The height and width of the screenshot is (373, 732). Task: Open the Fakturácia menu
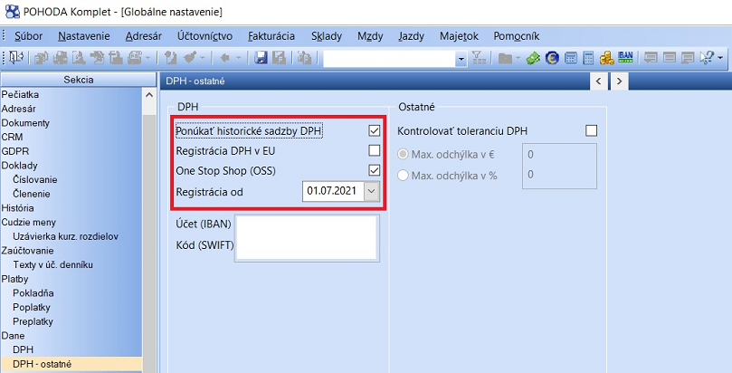[x=271, y=36]
